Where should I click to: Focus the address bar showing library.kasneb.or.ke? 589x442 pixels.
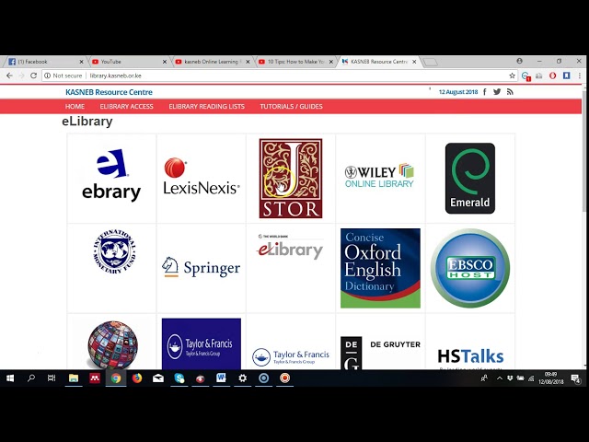(279, 76)
